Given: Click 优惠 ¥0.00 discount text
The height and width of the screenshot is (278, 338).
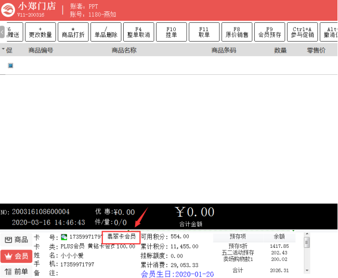Looking at the screenshot, I should pyautogui.click(x=115, y=212).
